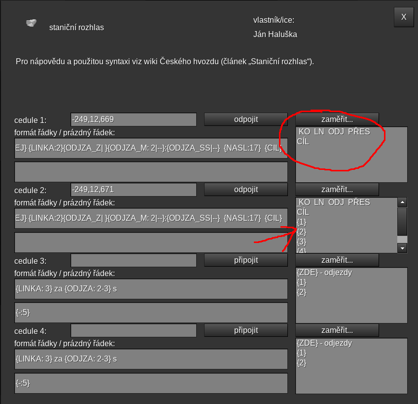Click the cedule 1 position field

[134, 120]
